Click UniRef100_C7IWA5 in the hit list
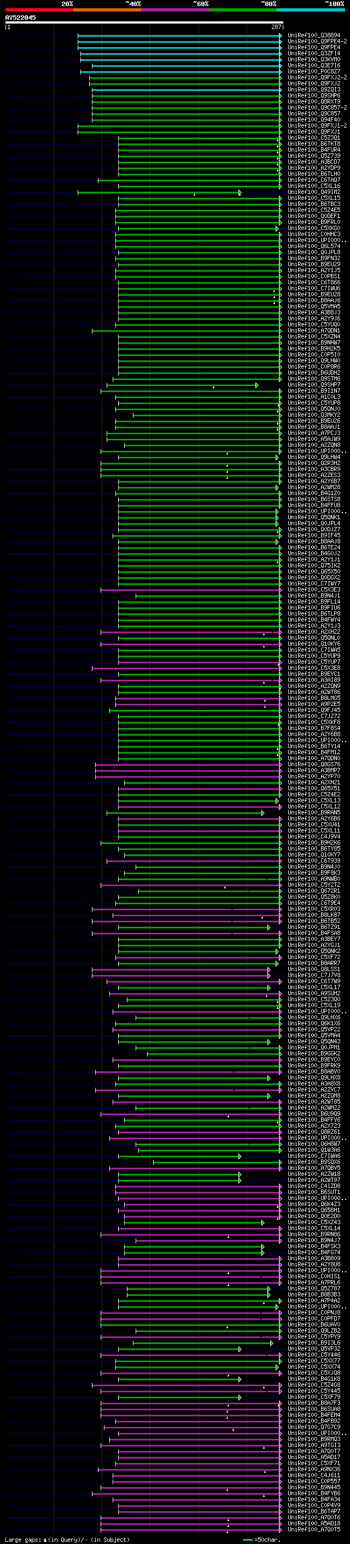 (x=313, y=650)
